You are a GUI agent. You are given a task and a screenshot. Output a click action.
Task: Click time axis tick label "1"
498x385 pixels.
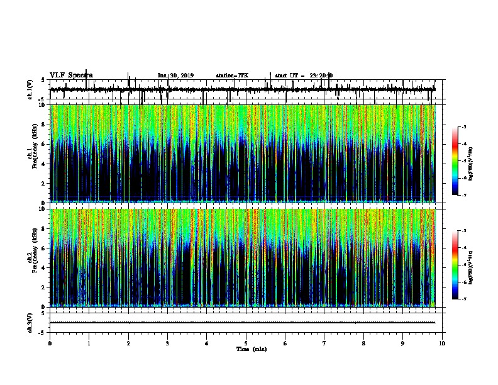89,343
